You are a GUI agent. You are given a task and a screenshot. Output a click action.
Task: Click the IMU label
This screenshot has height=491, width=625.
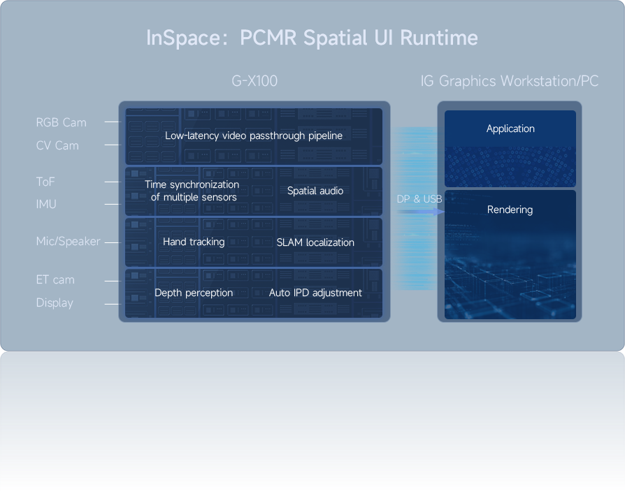[x=46, y=204]
